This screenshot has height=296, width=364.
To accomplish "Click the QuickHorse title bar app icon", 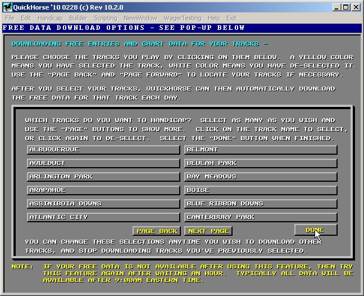I will point(6,7).
